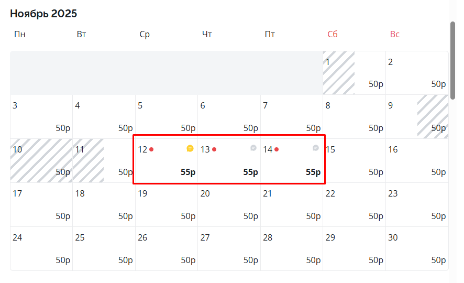The height and width of the screenshot is (283, 464).
Task: Click the 55р price on November 14
Action: coord(313,172)
